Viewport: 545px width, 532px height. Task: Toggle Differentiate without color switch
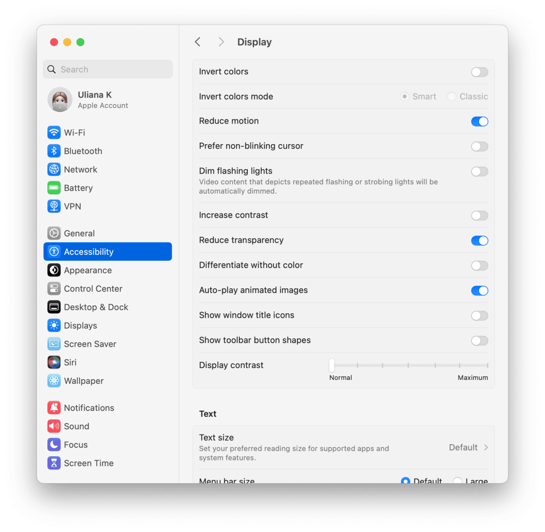(480, 266)
